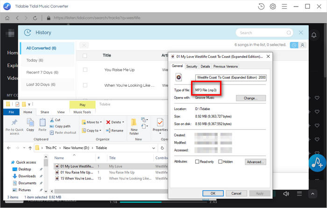Enable the Read-only attribute checkbox

[197, 161]
